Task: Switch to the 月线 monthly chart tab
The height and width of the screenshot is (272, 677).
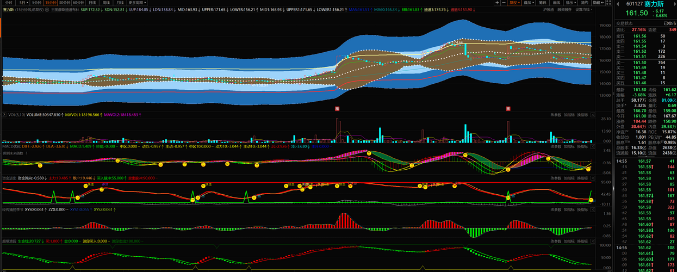Action: 120,3
